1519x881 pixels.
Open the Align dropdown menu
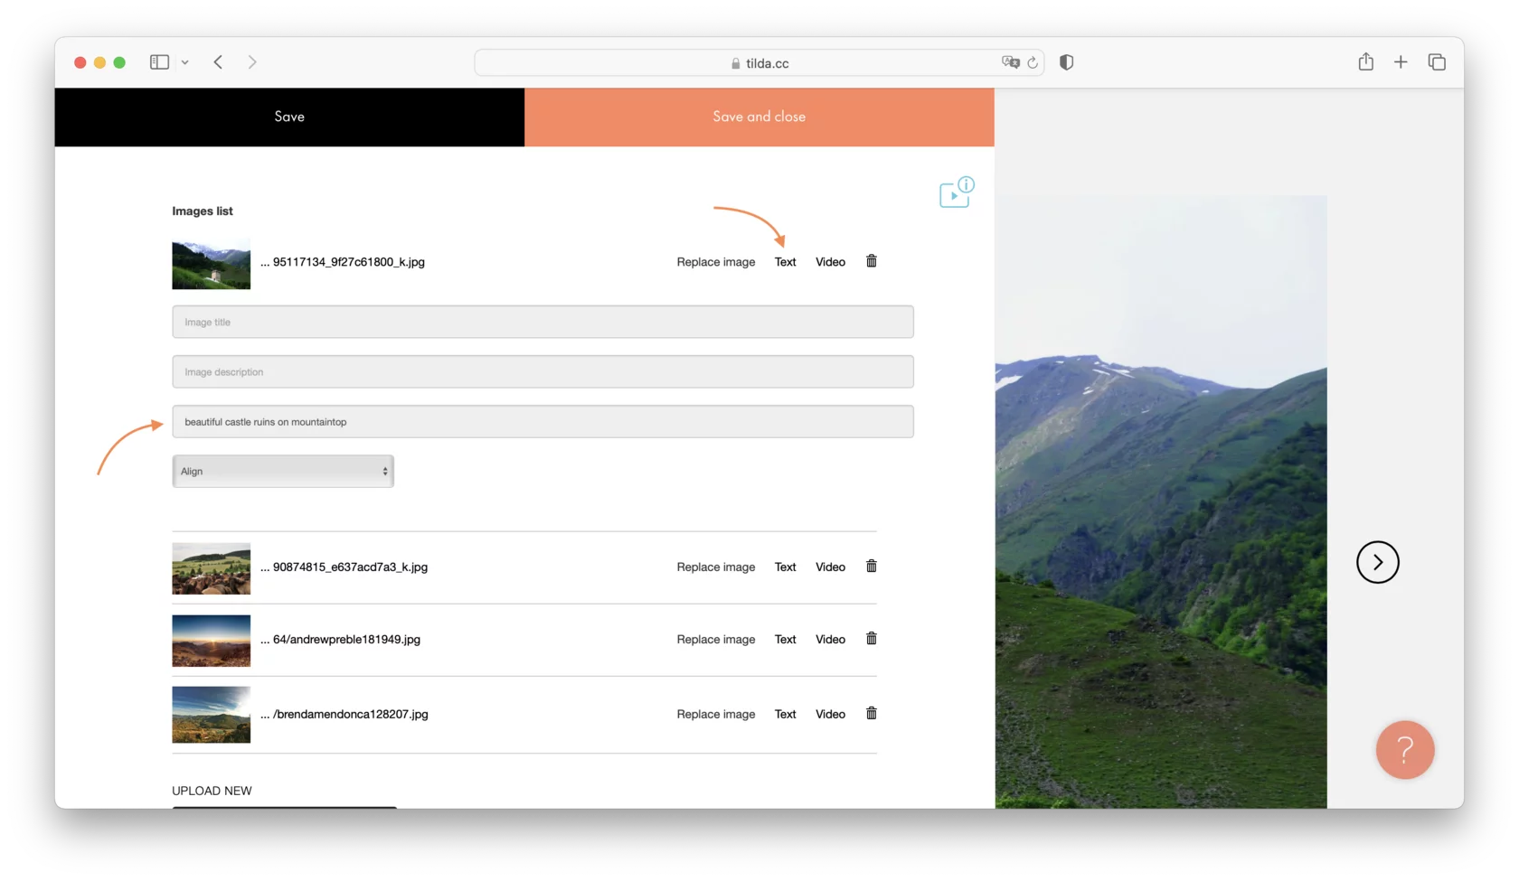282,471
